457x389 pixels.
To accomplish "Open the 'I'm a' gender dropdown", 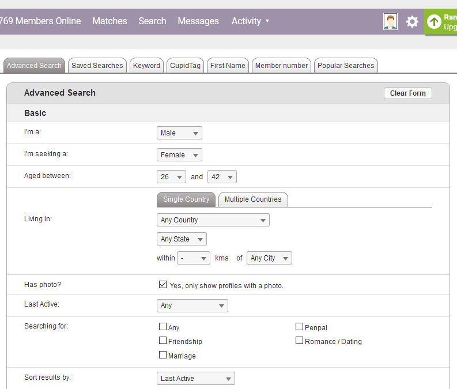I will [179, 133].
